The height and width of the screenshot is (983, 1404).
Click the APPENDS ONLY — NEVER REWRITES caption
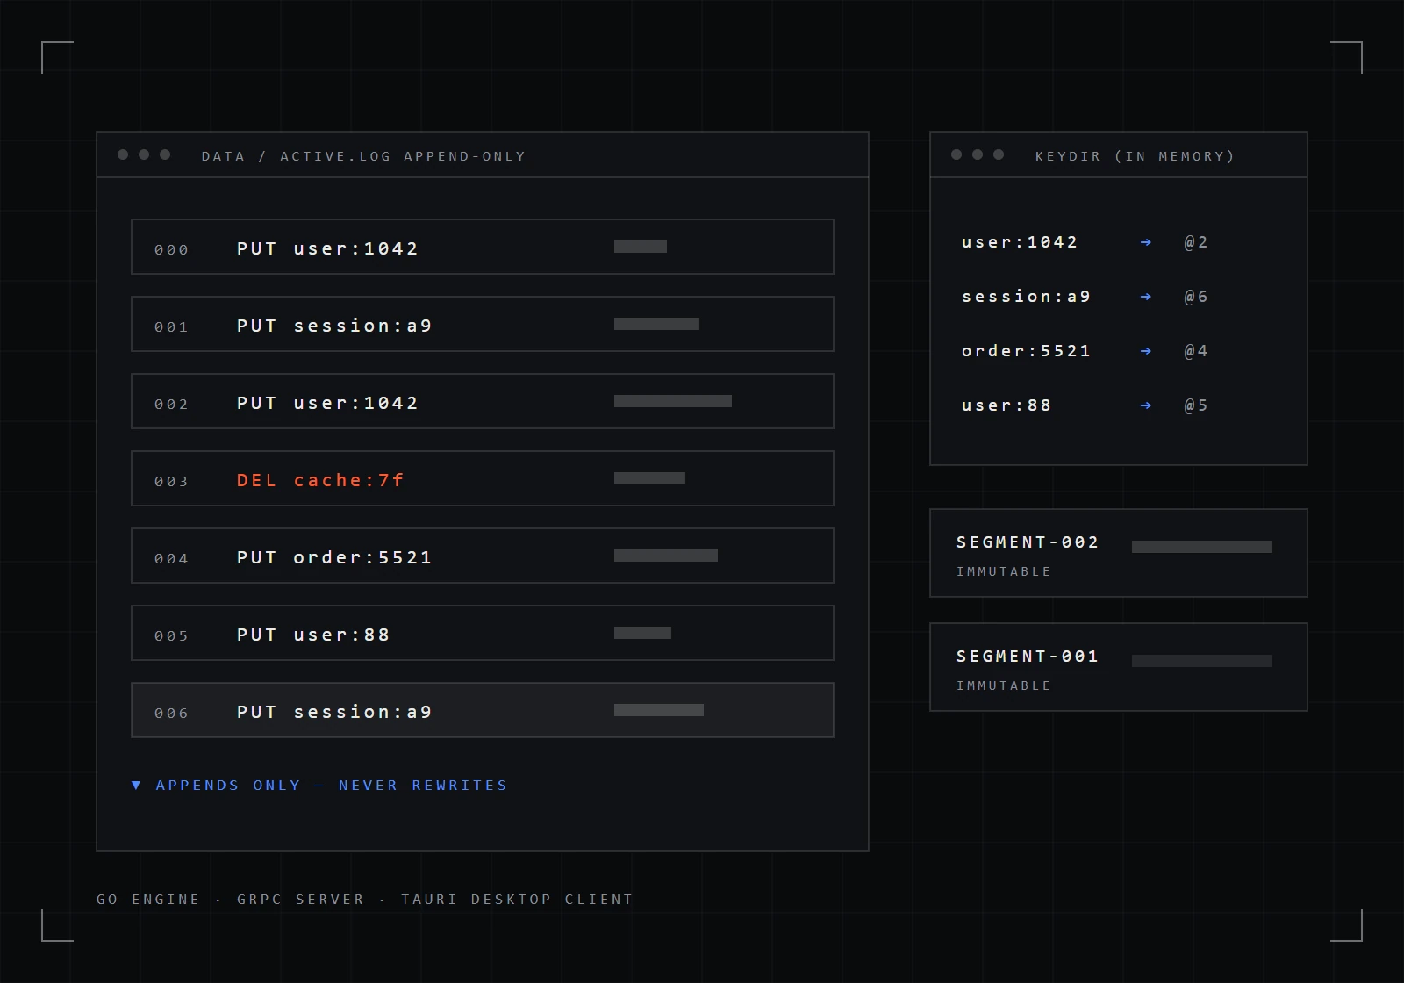click(332, 786)
